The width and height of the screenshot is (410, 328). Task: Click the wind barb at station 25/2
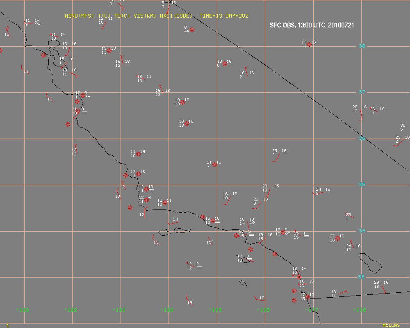click(276, 158)
